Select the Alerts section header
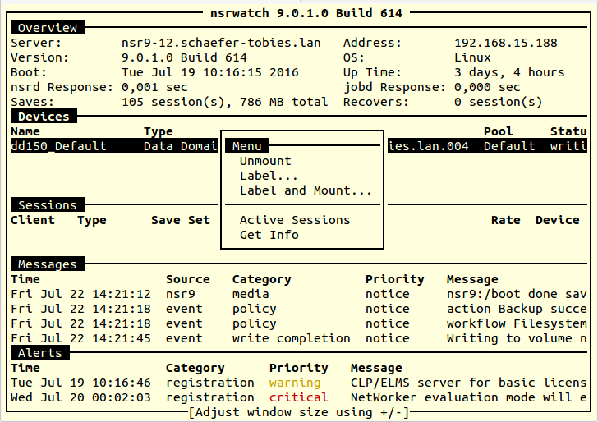 click(39, 352)
